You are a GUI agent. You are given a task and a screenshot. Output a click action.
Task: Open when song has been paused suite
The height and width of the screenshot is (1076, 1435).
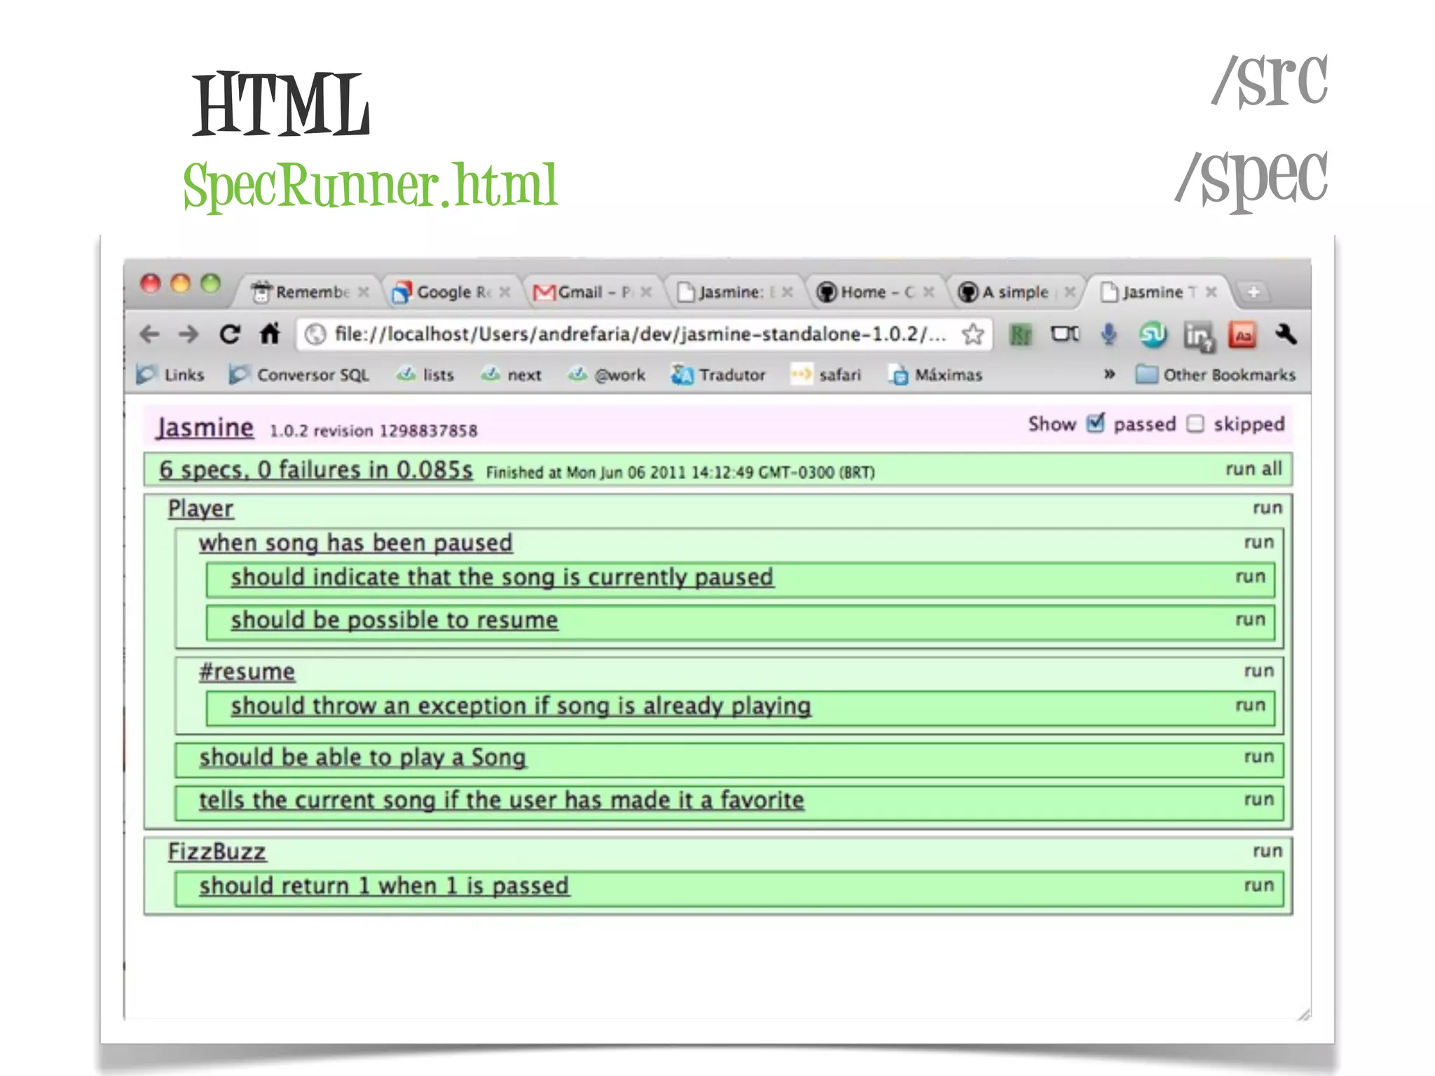click(355, 543)
